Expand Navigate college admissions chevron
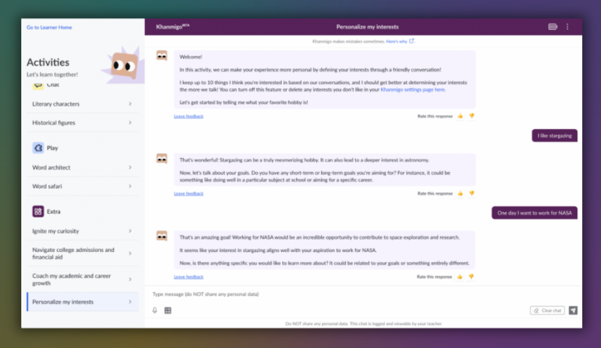This screenshot has width=601, height=348. point(131,253)
